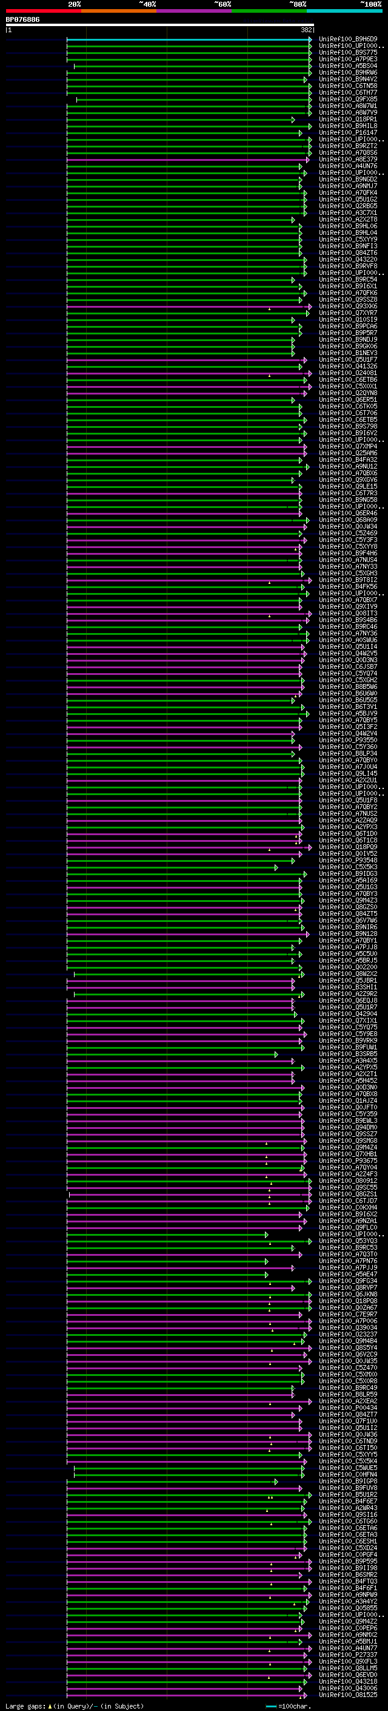Image resolution: width=388 pixels, height=1711 pixels.
Task: Select the label UniRef100_B6SMR2
Action: click(x=348, y=1575)
